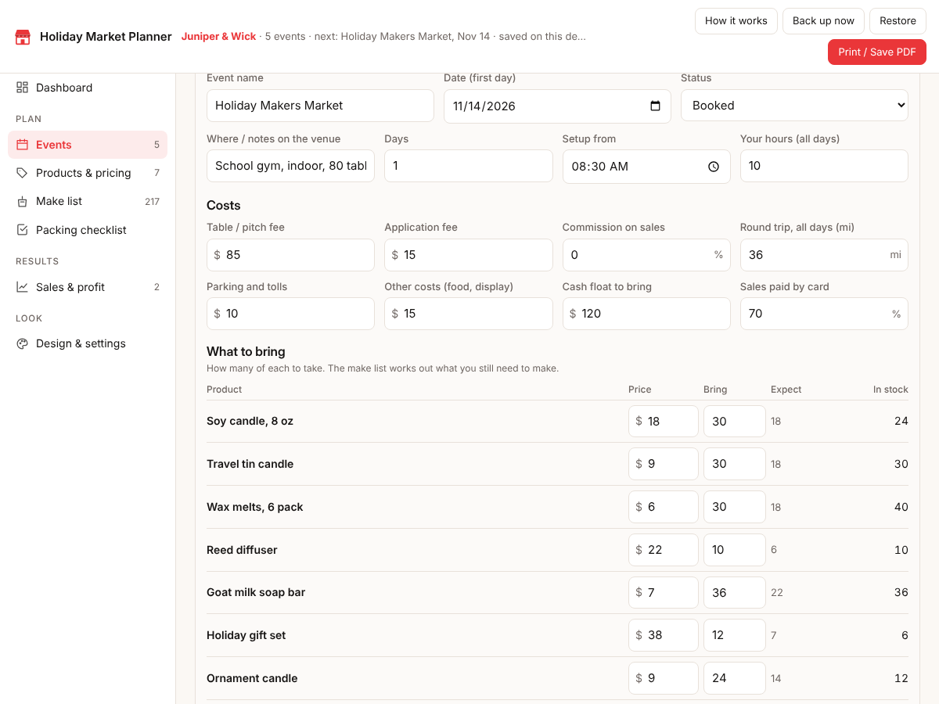Change Reed diffuser bring quantity

click(x=735, y=550)
